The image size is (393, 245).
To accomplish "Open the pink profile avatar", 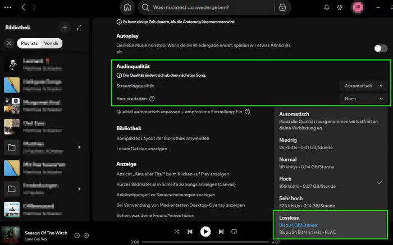I will (358, 7).
